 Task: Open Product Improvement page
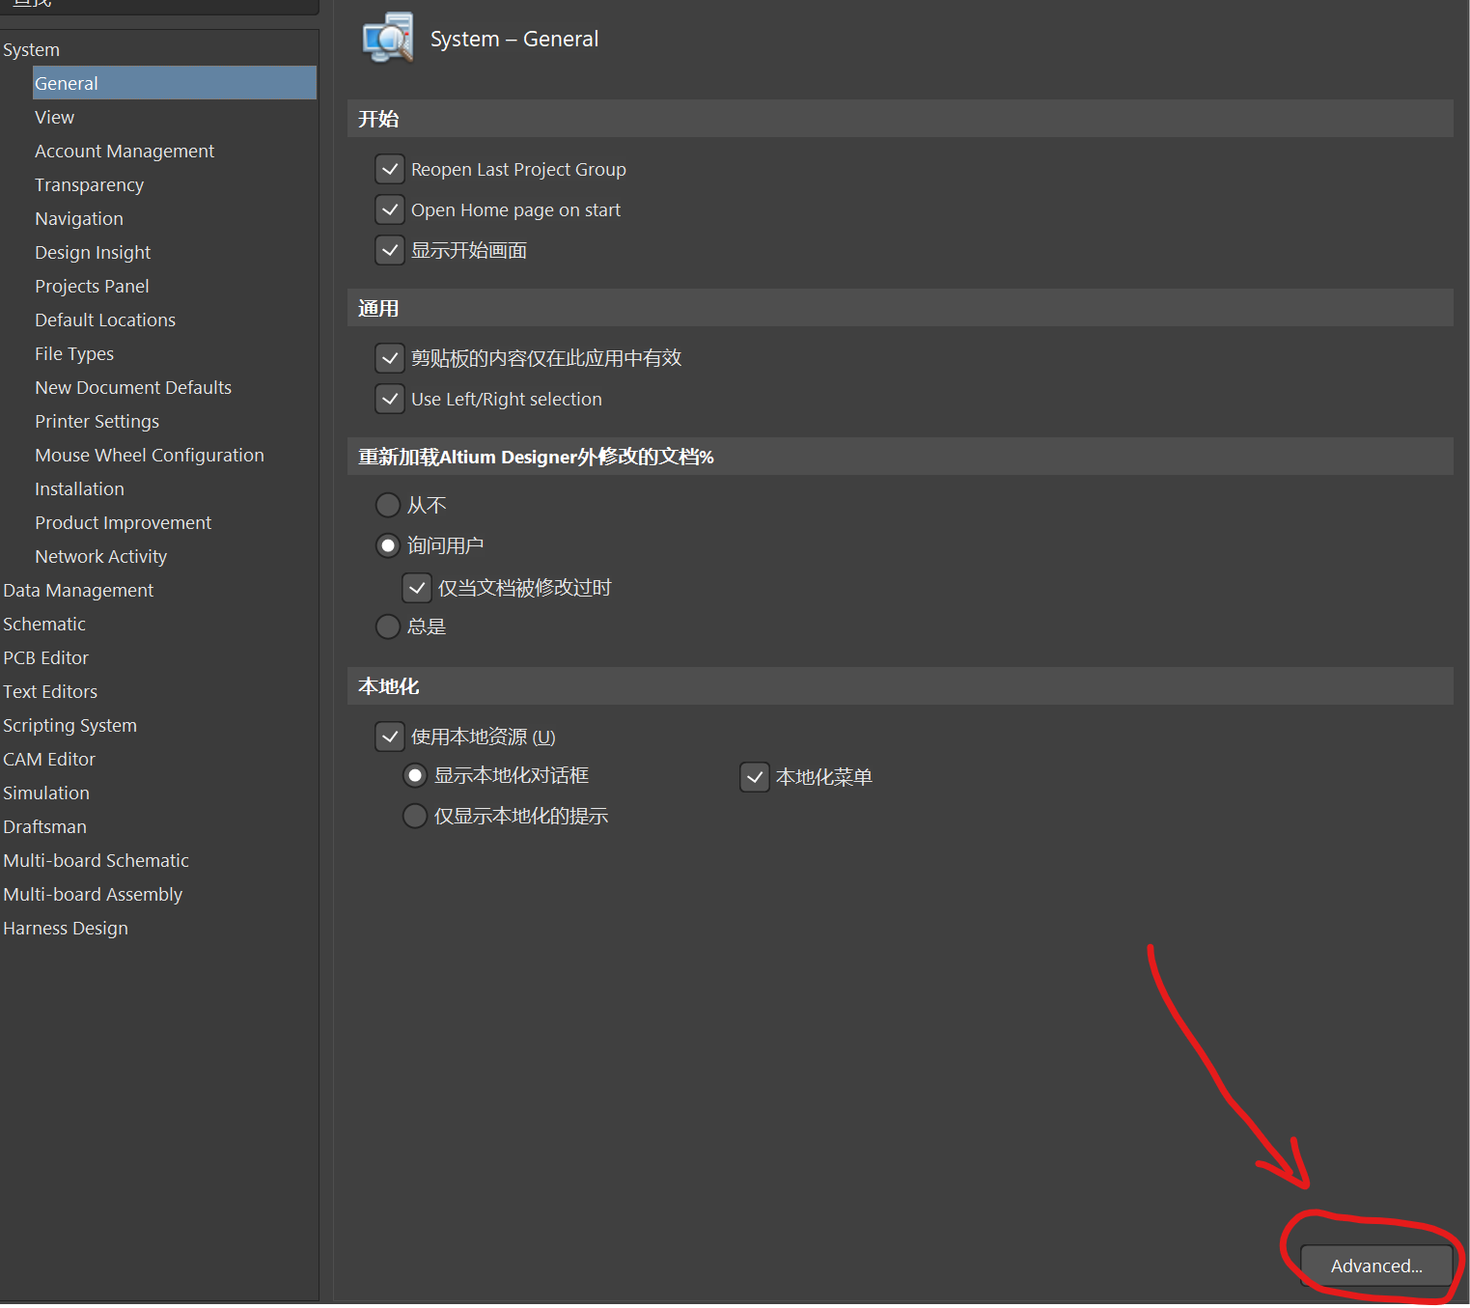pos(123,523)
